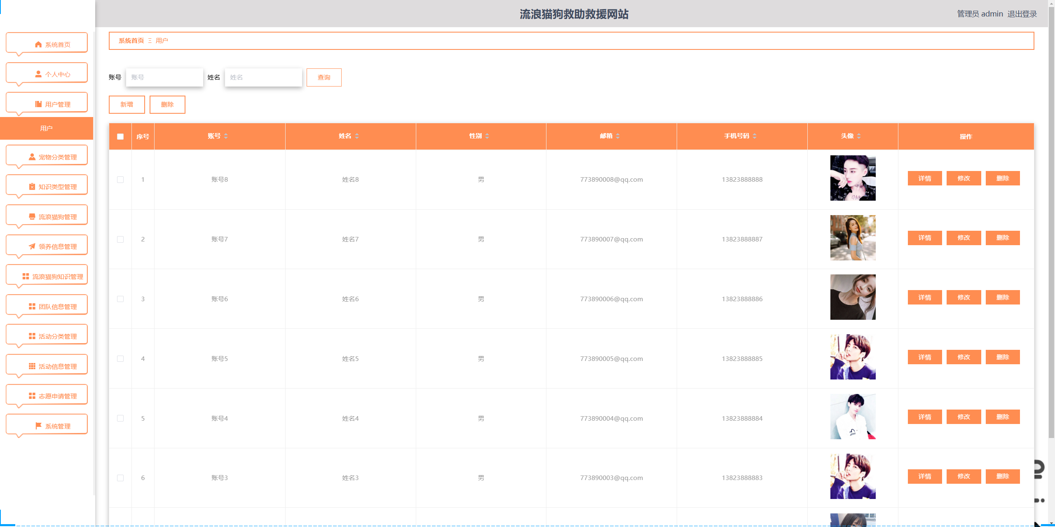The width and height of the screenshot is (1055, 527).
Task: Select the 个人中心 person icon
Action: click(x=38, y=74)
